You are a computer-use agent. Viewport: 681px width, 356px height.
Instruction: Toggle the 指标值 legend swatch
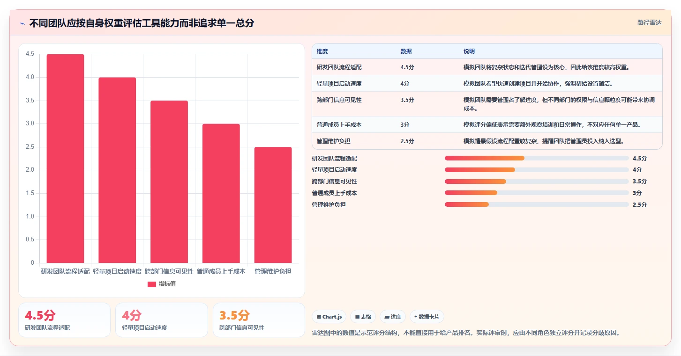point(152,284)
